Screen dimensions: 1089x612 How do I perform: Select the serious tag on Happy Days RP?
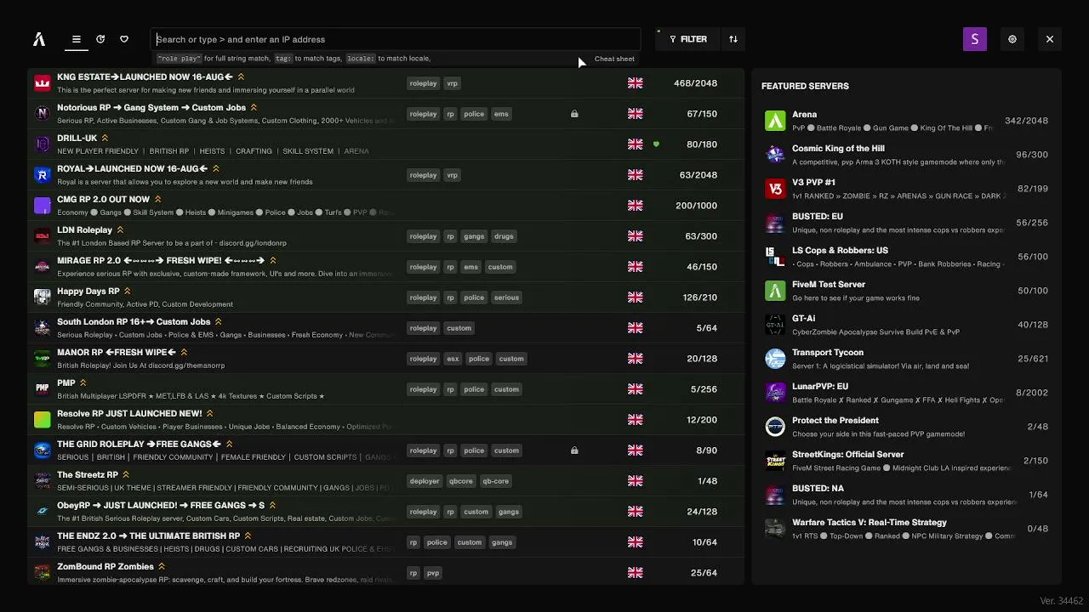(506, 297)
